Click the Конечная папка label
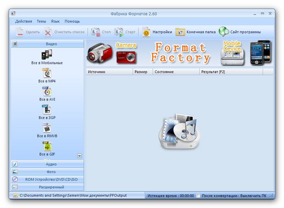 pyautogui.click(x=201, y=32)
